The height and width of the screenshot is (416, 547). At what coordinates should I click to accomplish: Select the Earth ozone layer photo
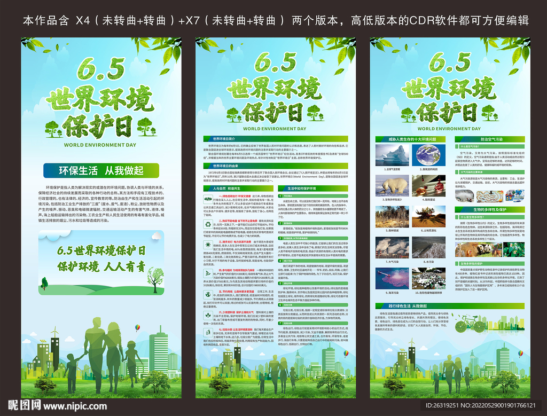click(x=429, y=155)
